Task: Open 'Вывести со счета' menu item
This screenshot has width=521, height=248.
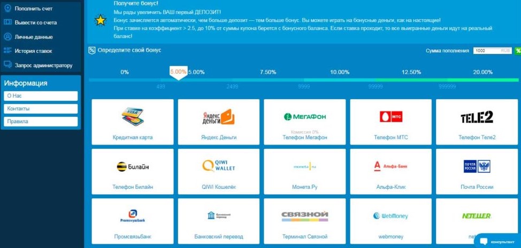Action: pos(35,22)
